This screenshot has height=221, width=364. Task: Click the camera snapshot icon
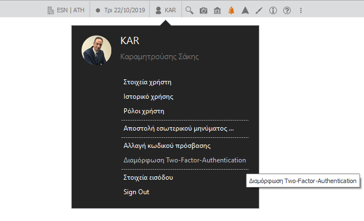click(204, 11)
